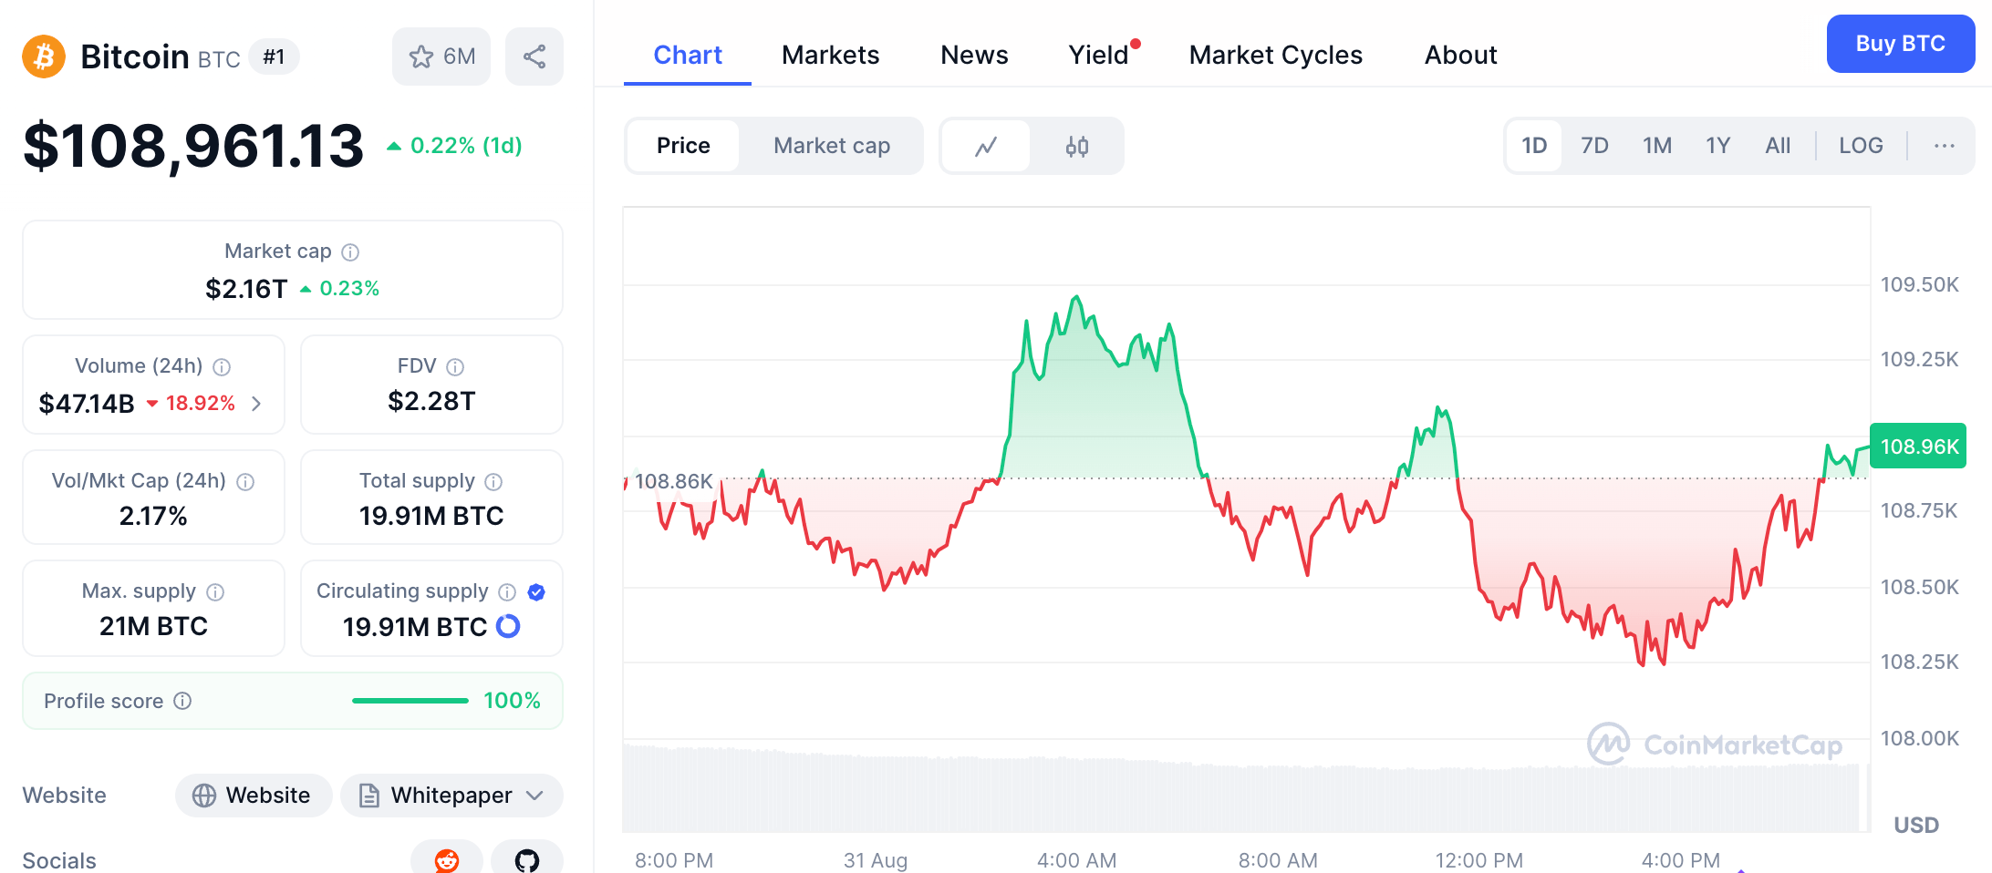The image size is (1992, 873).
Task: Click the circulating supply ring indicator
Action: coord(508,626)
